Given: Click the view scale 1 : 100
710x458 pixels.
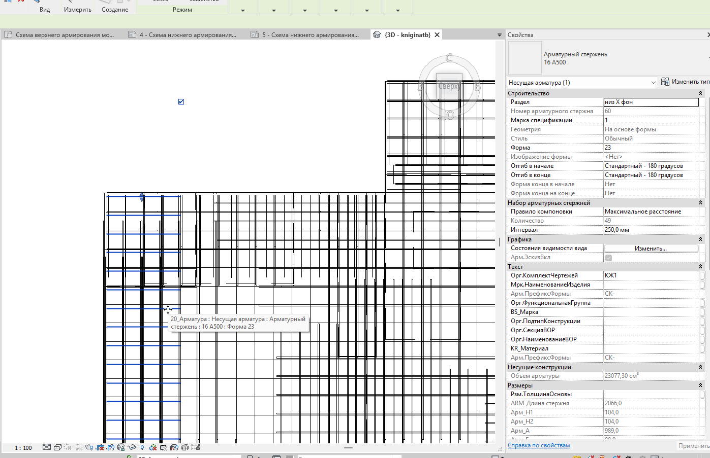Looking at the screenshot, I should click(x=23, y=448).
